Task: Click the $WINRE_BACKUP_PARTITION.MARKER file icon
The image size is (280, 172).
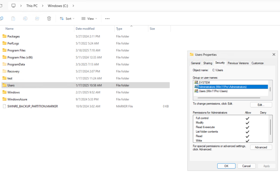Action: click(4, 106)
